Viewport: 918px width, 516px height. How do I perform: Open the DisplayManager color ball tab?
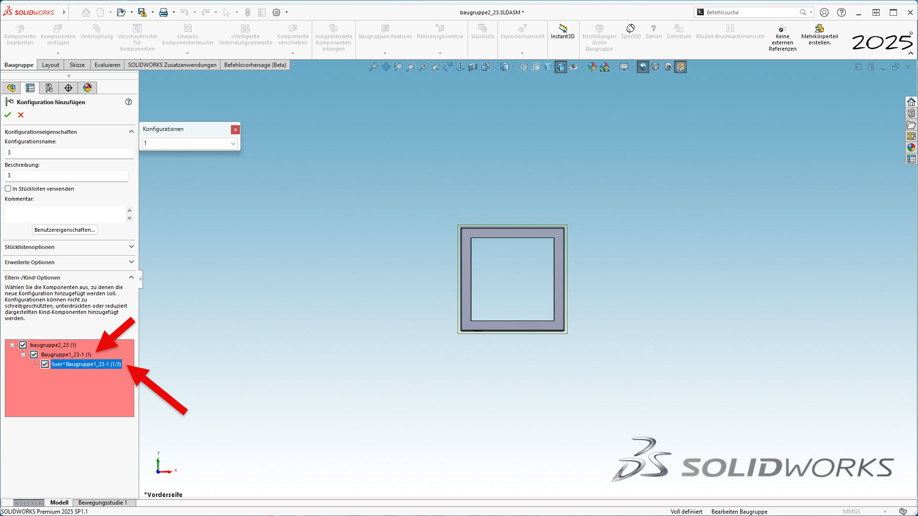click(x=87, y=87)
